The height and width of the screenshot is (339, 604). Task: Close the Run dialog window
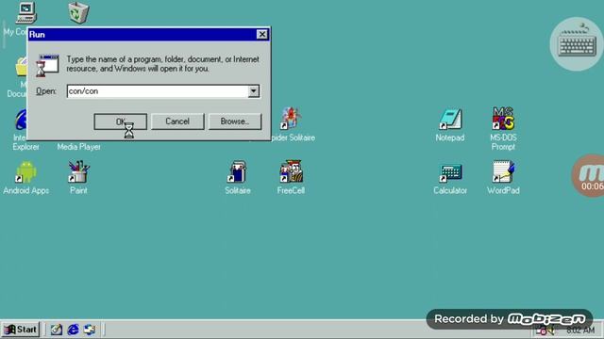pos(262,35)
